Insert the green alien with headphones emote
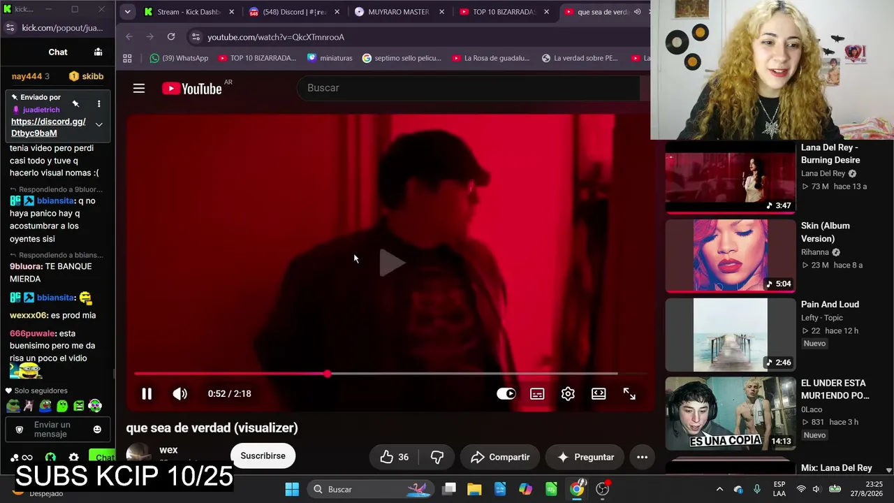The width and height of the screenshot is (894, 503). click(95, 406)
